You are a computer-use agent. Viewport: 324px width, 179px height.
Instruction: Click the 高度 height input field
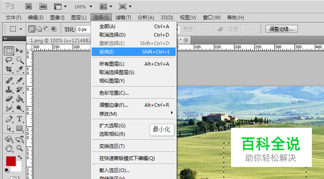249,30
